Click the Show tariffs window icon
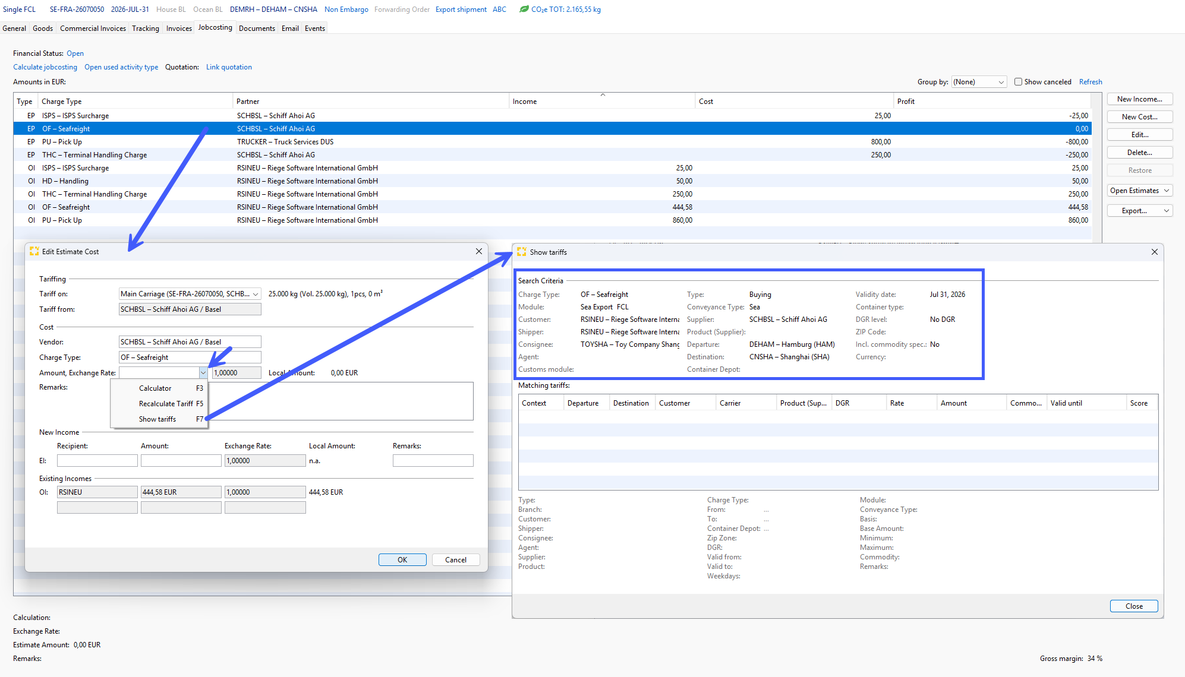This screenshot has width=1185, height=677. coord(522,252)
